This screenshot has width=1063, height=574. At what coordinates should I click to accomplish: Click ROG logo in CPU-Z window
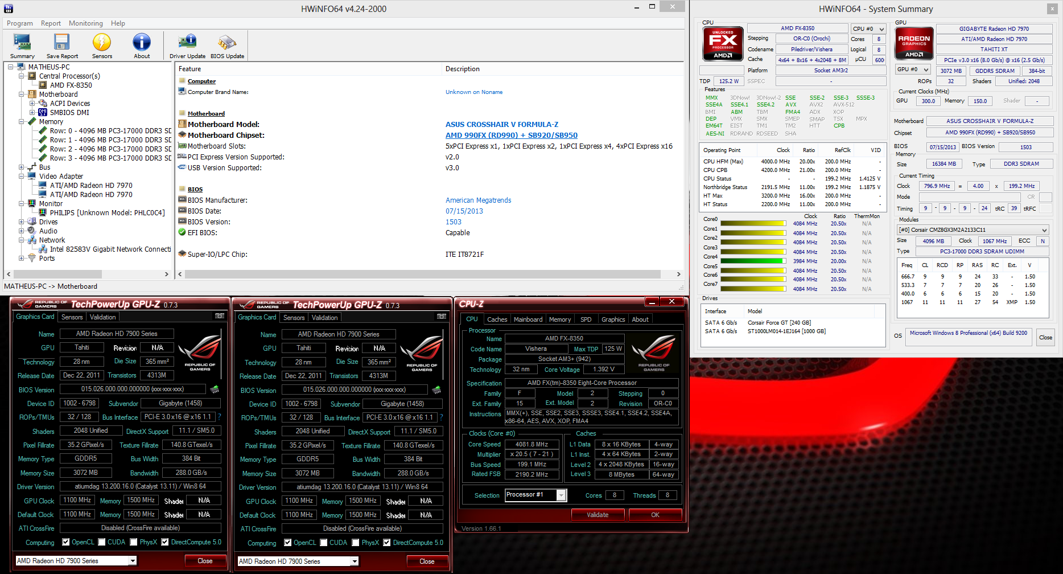[654, 352]
